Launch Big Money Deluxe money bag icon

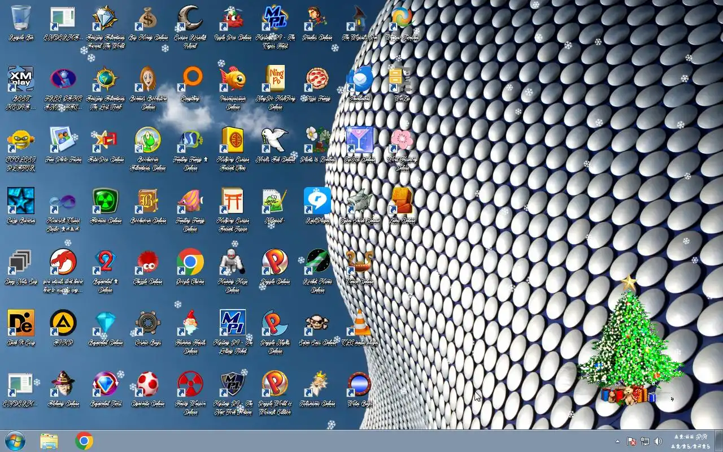coord(148,18)
